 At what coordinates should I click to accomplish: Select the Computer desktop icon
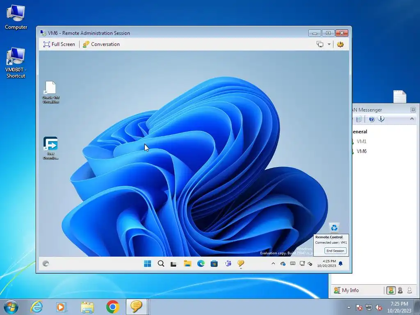[x=16, y=17]
